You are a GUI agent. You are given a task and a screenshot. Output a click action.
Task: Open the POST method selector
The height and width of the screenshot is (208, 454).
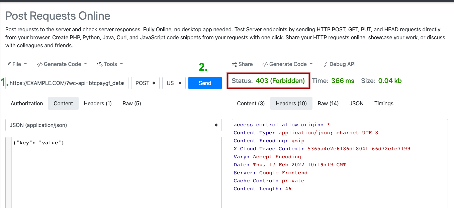tap(145, 83)
